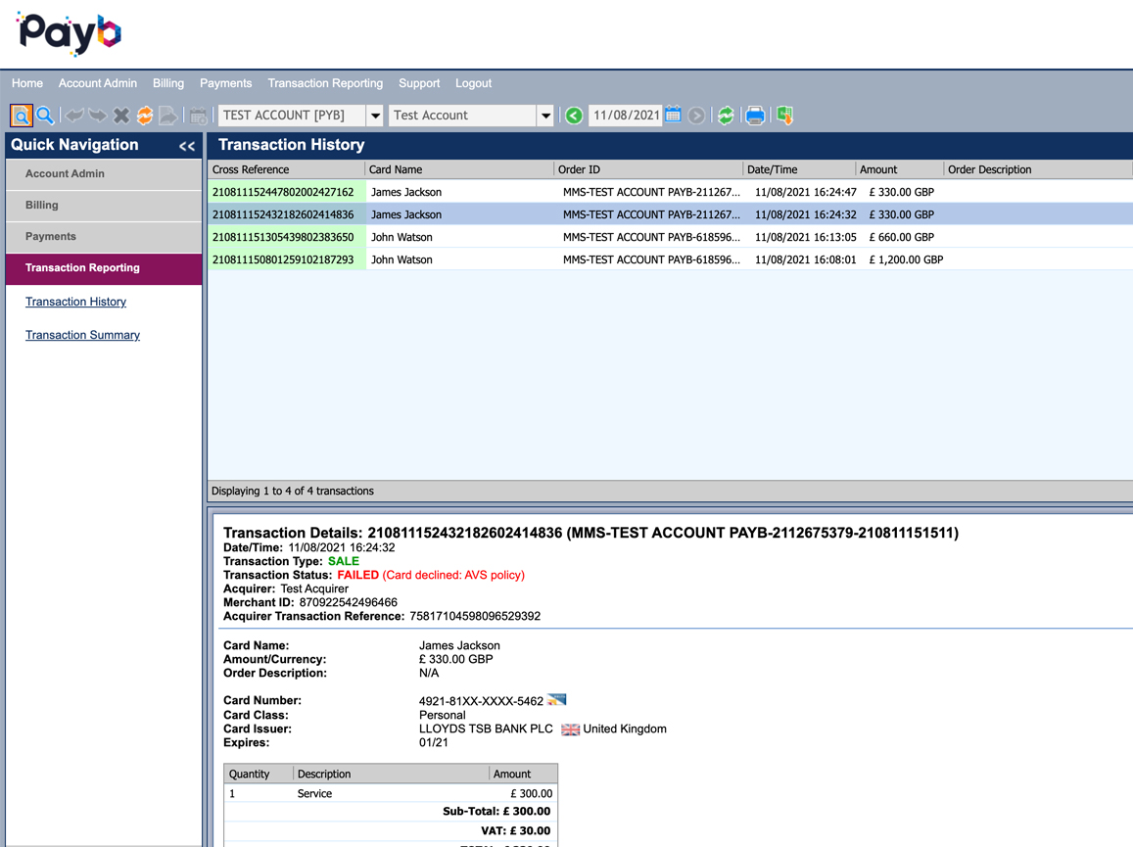Screen dimensions: 1133x847
Task: Click the FAILED transaction status text
Action: (357, 575)
